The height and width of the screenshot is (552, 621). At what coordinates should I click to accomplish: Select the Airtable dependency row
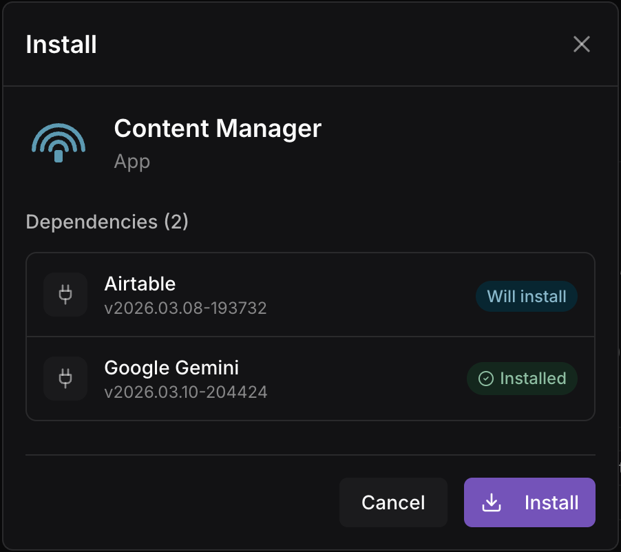pos(310,295)
